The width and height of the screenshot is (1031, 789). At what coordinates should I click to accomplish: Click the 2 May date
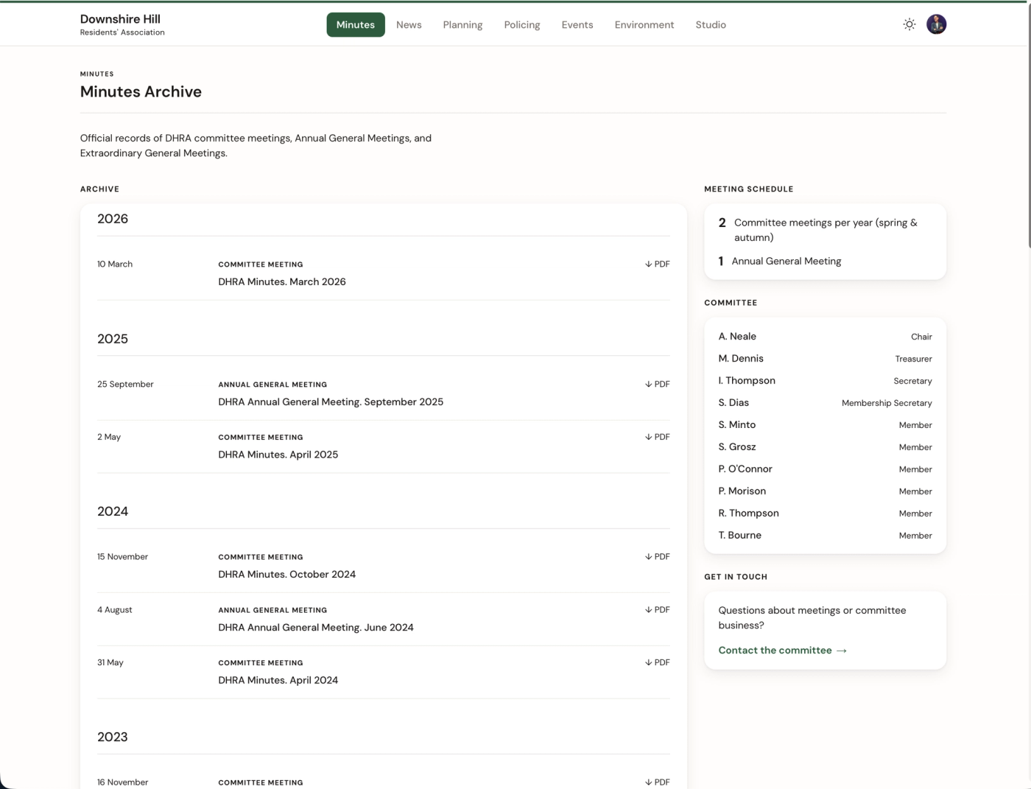(109, 437)
